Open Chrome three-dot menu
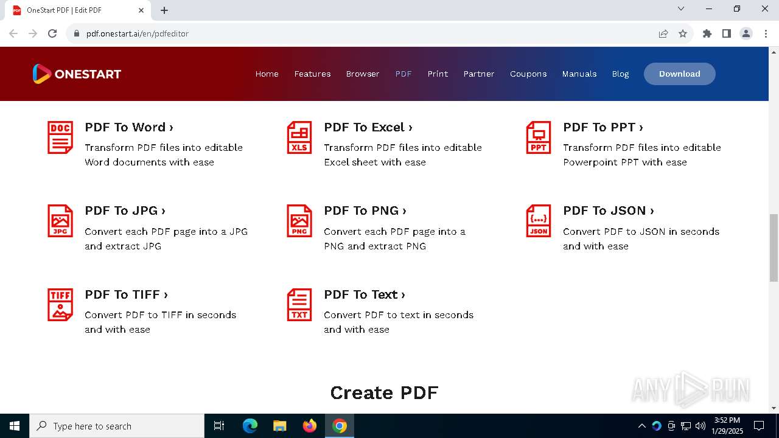Image resolution: width=779 pixels, height=438 pixels. (x=765, y=33)
